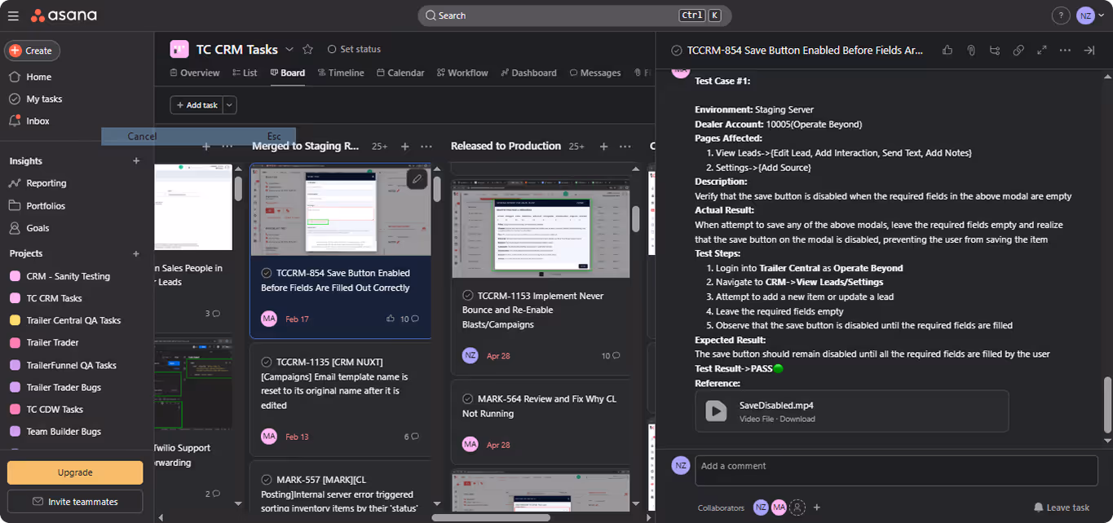
Task: Click the Upgrade button
Action: pos(75,472)
